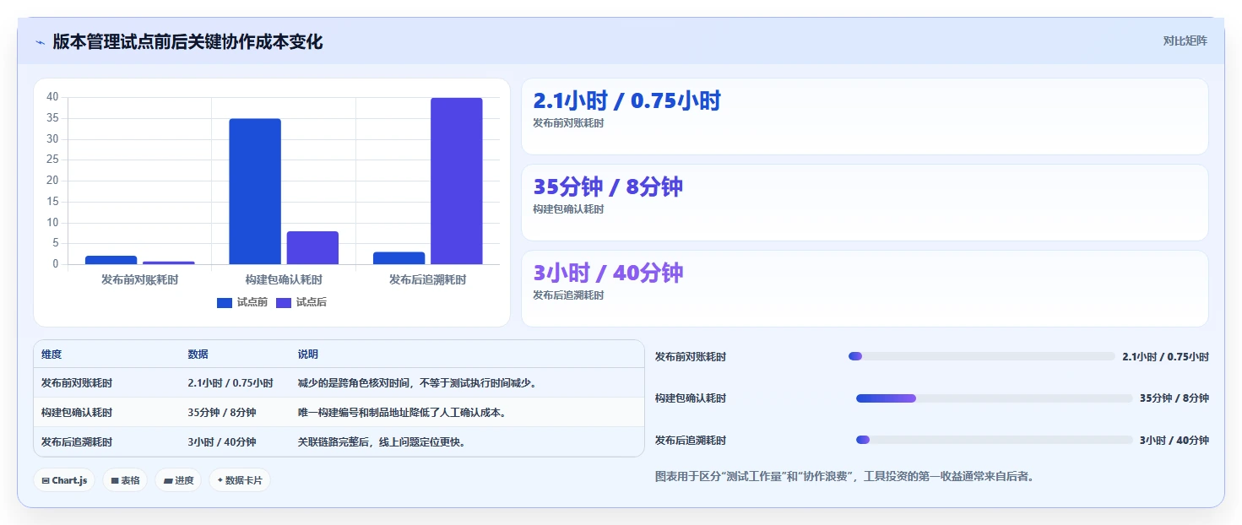Toggle the 试点前 legend item
Screen dimensions: 1242x525
click(242, 302)
